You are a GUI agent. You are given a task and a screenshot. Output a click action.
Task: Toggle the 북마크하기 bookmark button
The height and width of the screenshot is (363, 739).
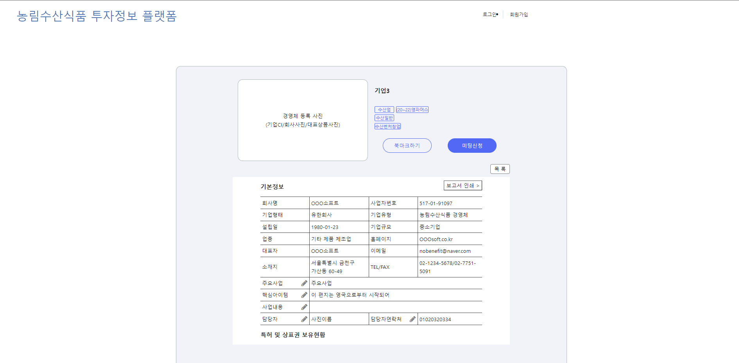pos(407,145)
